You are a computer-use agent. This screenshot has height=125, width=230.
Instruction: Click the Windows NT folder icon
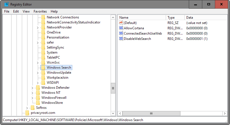38,93
